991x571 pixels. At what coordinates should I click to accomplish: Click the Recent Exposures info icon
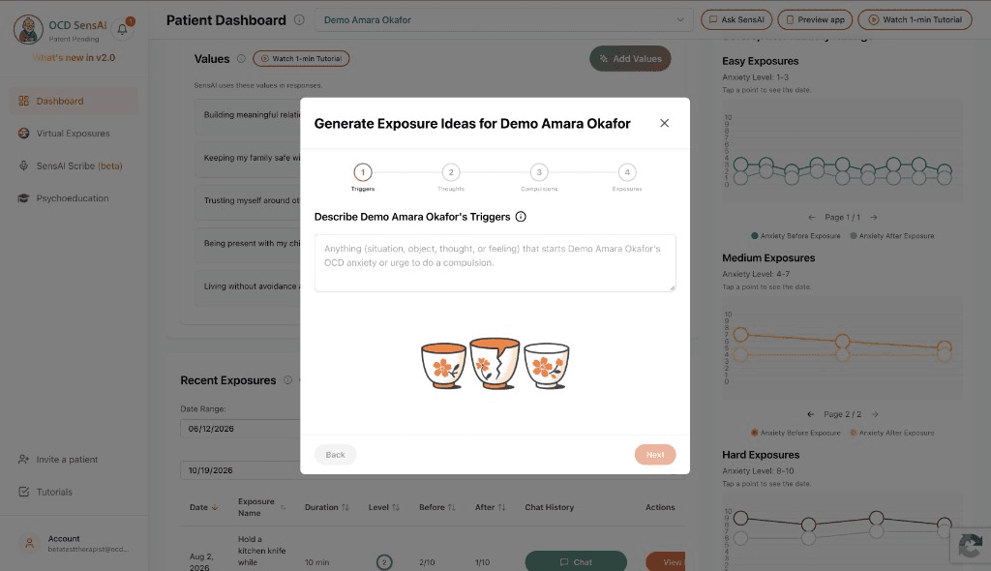tap(287, 380)
